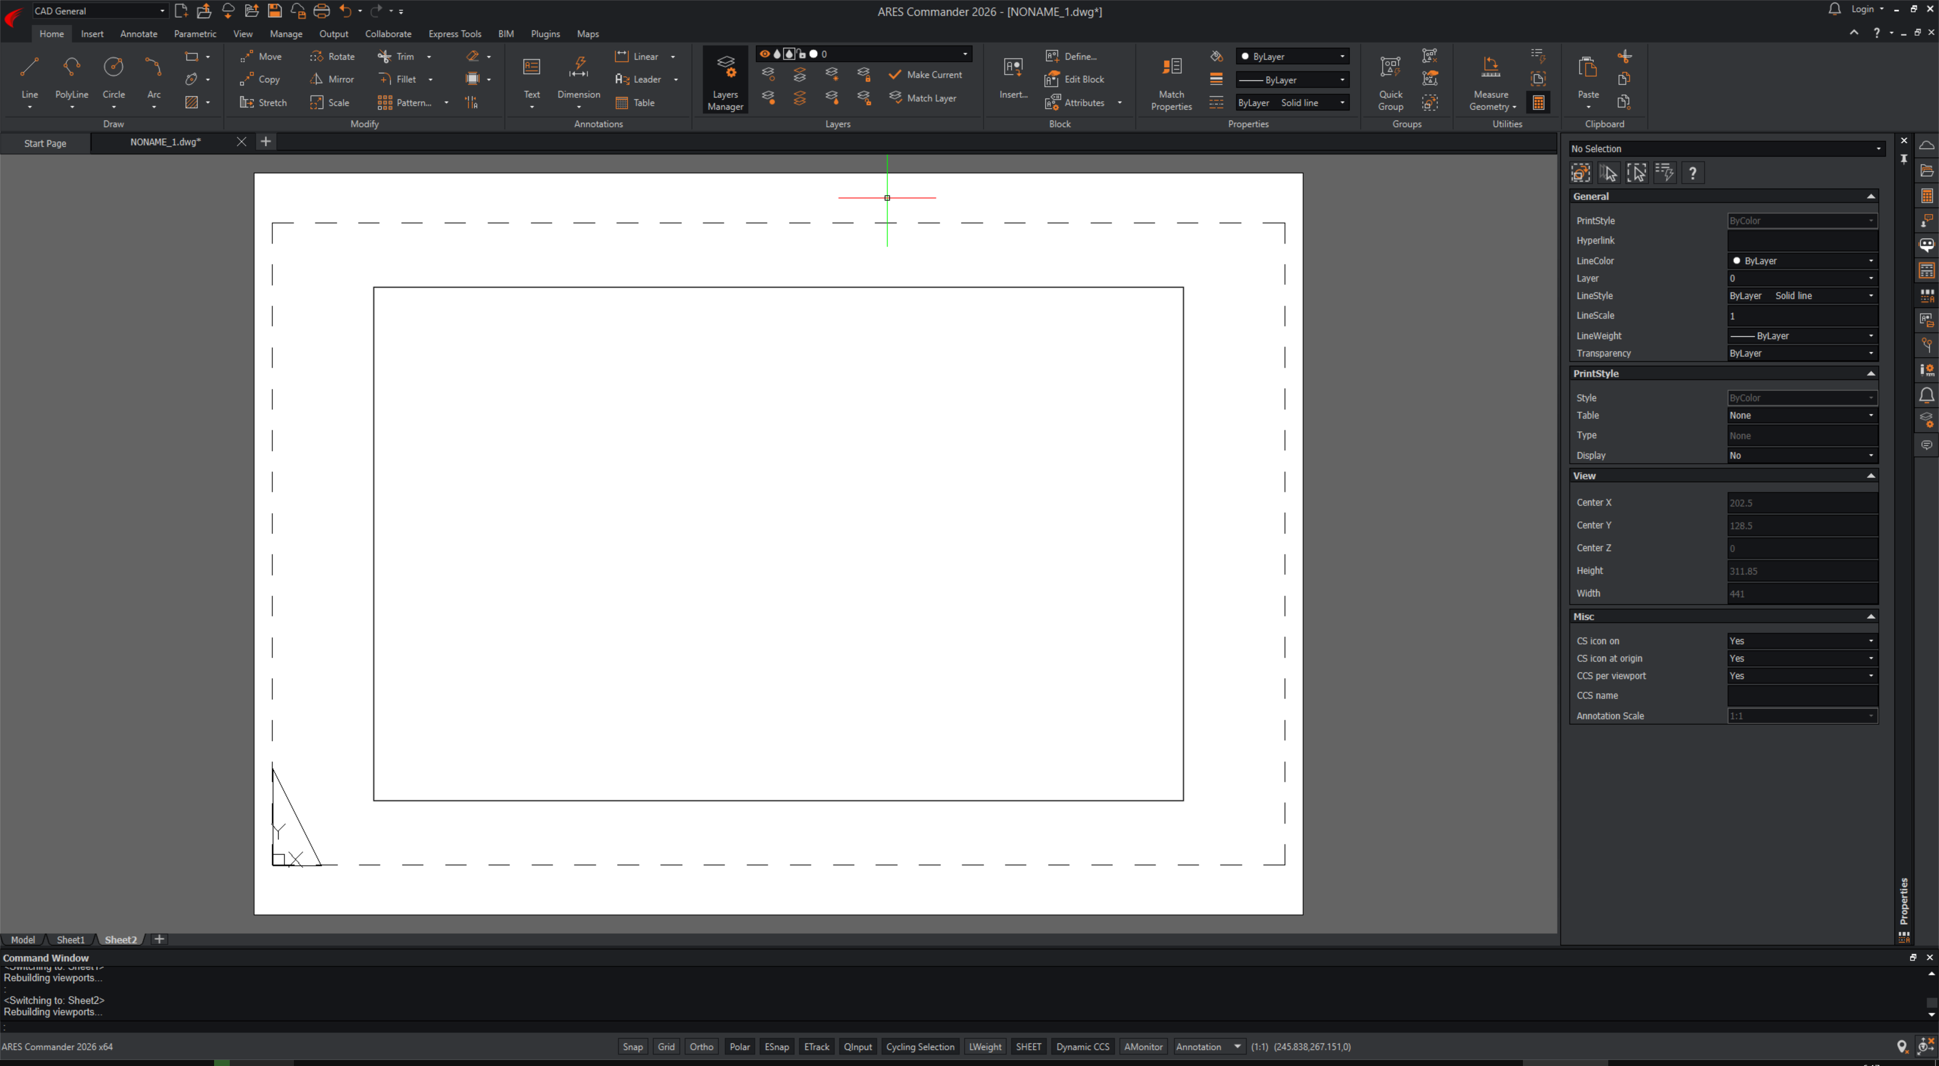1939x1066 pixels.
Task: Open the ribbon ByLayer line color selector
Action: point(1293,57)
